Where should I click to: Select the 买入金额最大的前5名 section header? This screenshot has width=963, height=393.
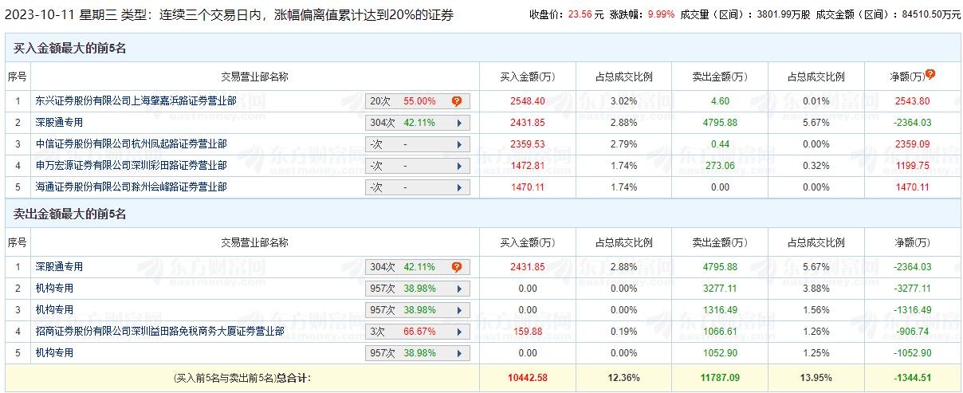click(x=70, y=49)
